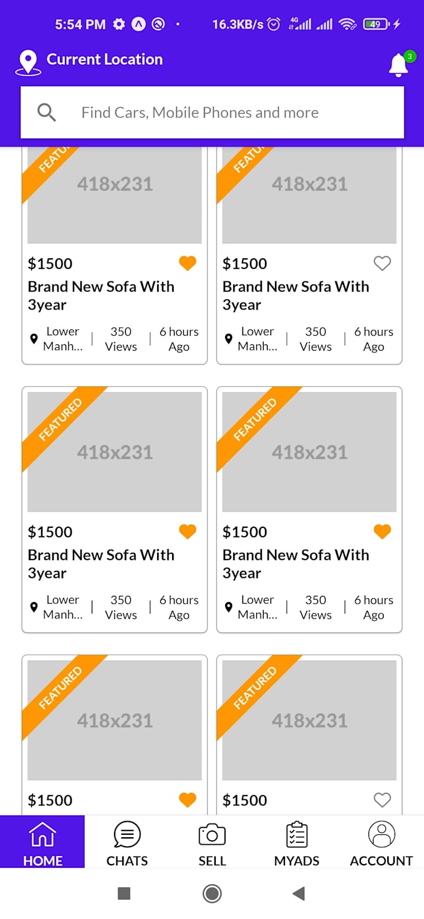Unfavorite the top-left sofa listing heart
Screen dimensions: 424x919
click(x=187, y=263)
